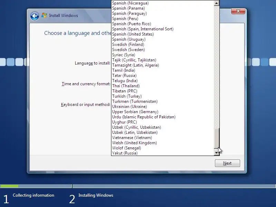Select Spanish (Puerto Rico)

point(163,24)
